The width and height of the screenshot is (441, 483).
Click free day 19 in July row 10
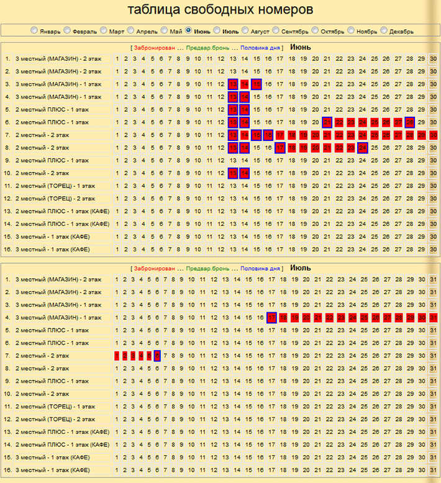pyautogui.click(x=295, y=394)
